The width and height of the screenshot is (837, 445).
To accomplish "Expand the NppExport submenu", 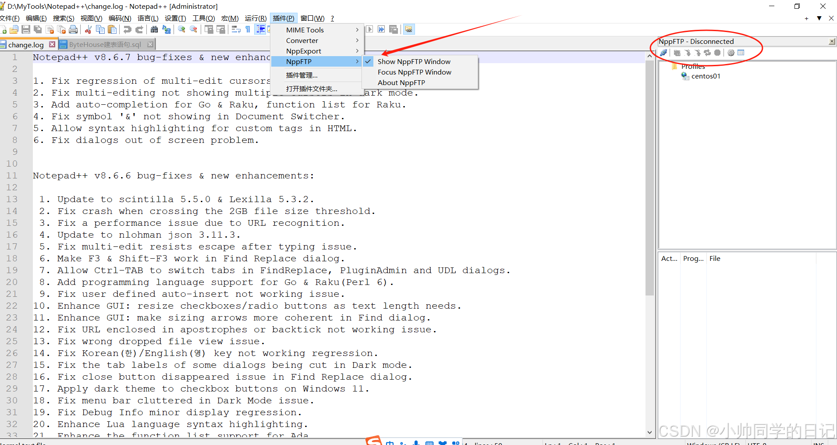I will point(317,51).
